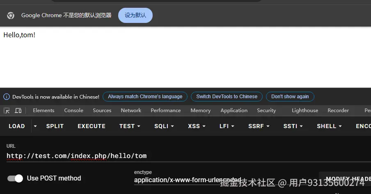Open the SSTI dropdown menu
The height and width of the screenshot is (194, 371).
click(x=293, y=126)
